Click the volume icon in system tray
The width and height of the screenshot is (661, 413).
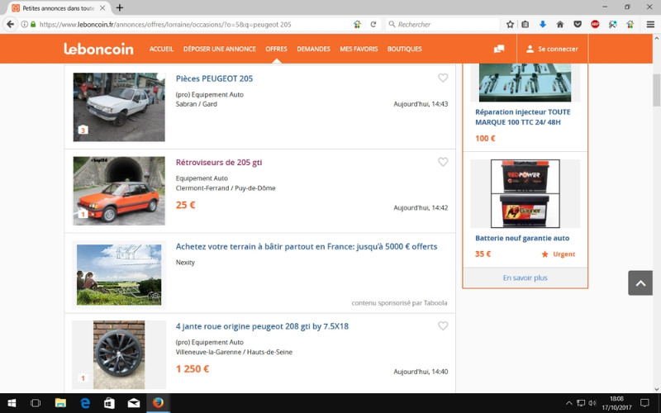coord(592,403)
